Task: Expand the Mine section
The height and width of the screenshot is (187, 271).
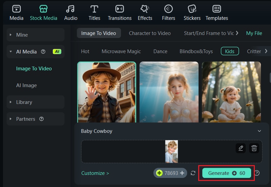Action: click(x=36, y=35)
